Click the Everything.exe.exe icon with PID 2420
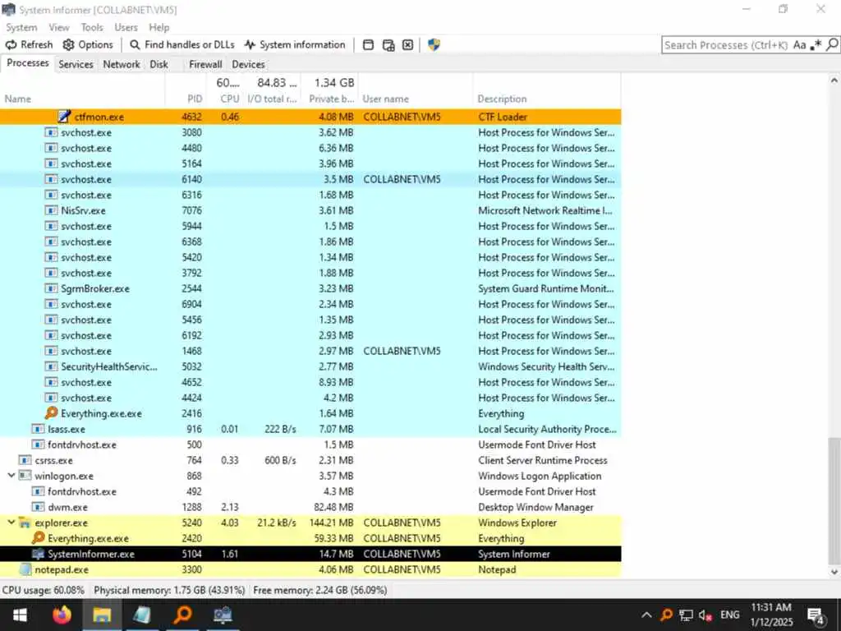Screen dimensions: 841x631 coord(38,537)
